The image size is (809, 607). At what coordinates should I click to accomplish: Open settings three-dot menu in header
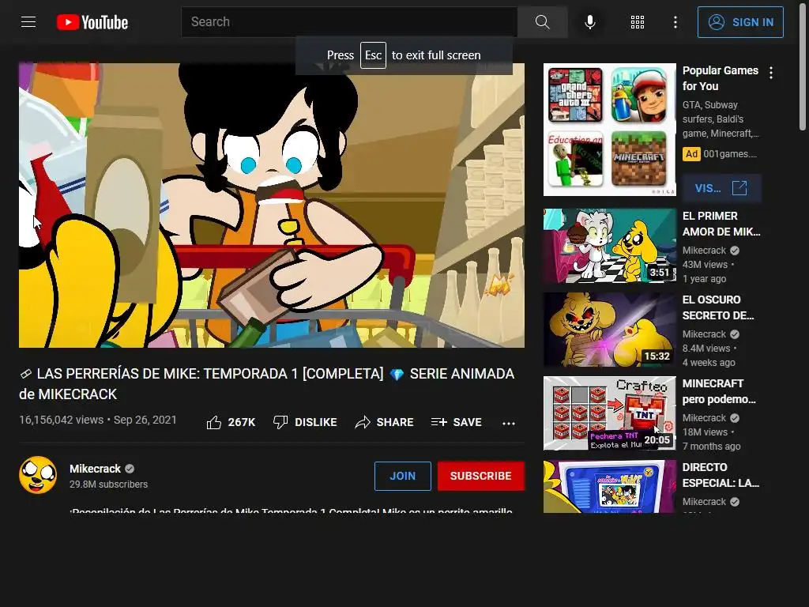tap(675, 22)
